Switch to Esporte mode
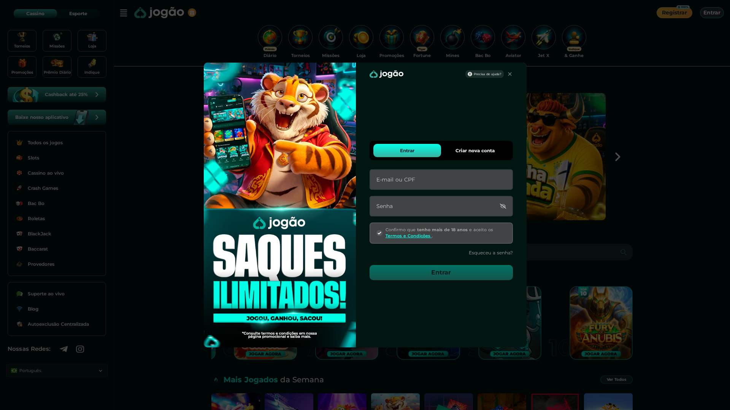730x410 pixels. (78, 13)
